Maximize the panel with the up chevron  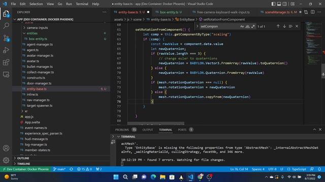click(x=314, y=129)
